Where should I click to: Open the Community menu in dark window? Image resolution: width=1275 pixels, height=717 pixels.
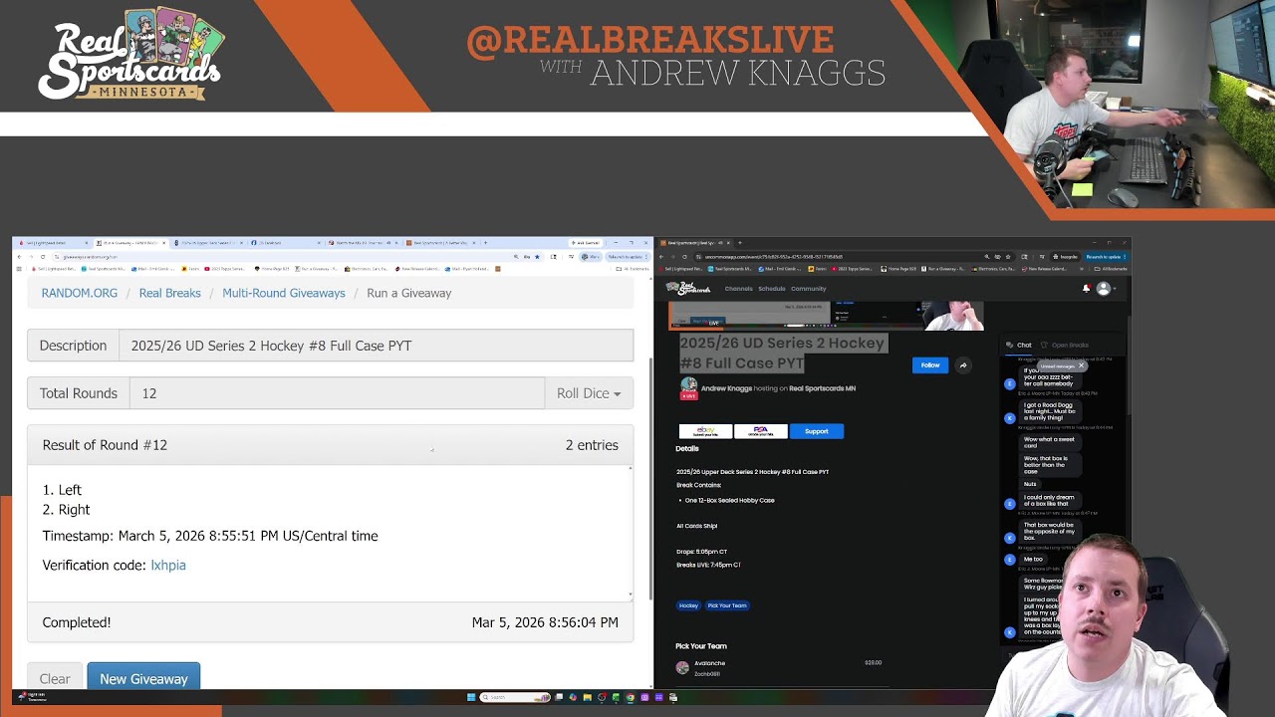click(809, 289)
